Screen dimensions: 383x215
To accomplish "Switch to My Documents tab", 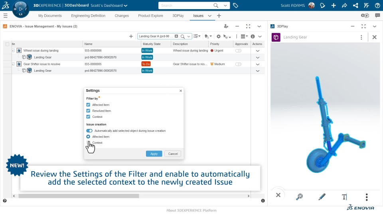I will coord(50,16).
